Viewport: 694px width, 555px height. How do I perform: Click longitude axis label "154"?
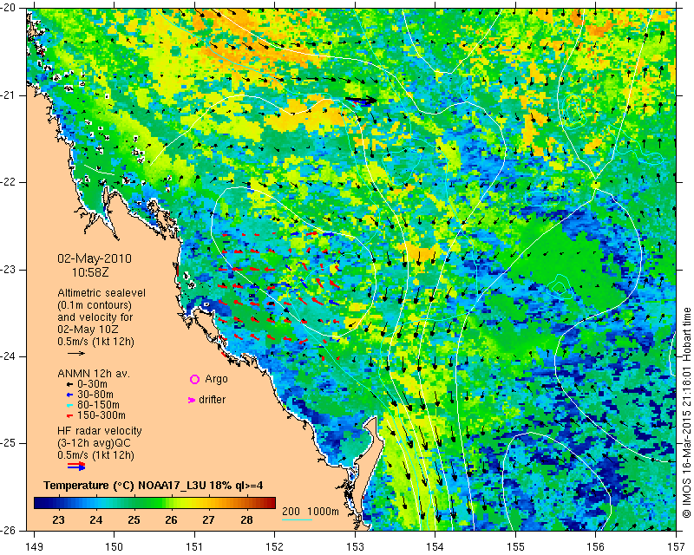point(435,547)
